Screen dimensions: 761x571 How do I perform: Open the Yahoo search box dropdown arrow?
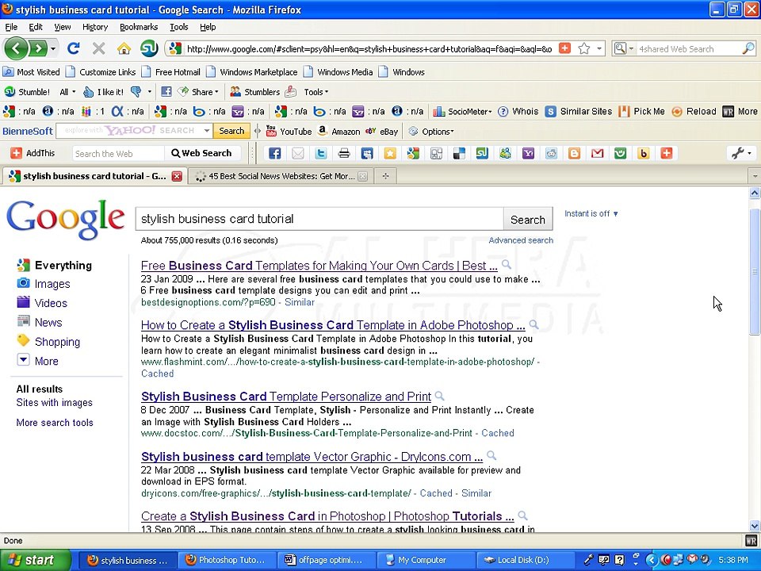(x=207, y=131)
